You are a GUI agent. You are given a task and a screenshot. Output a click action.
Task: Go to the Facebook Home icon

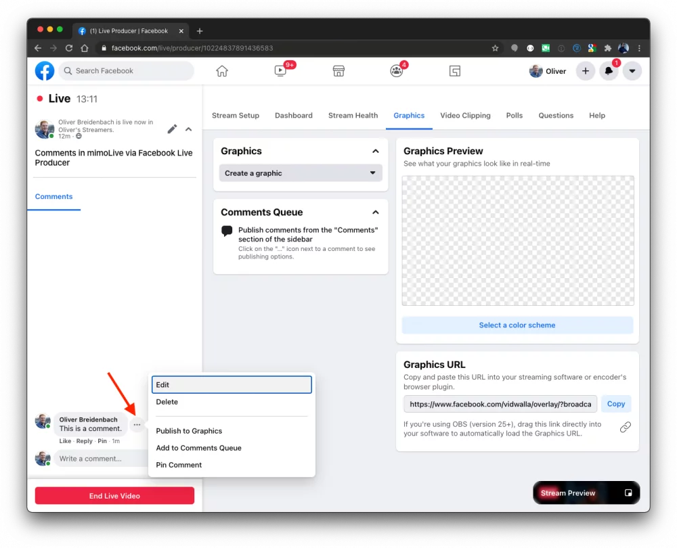coord(222,71)
